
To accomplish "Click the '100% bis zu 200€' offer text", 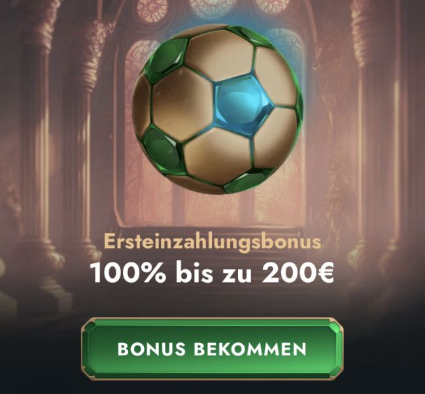I will (212, 272).
